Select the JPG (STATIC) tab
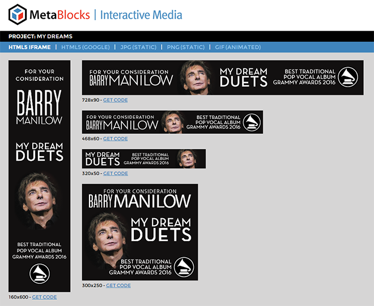The height and width of the screenshot is (306, 374). click(x=138, y=47)
